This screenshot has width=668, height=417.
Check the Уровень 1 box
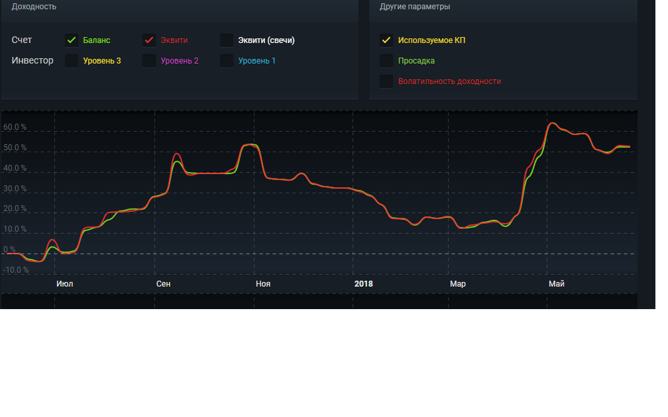tap(227, 61)
